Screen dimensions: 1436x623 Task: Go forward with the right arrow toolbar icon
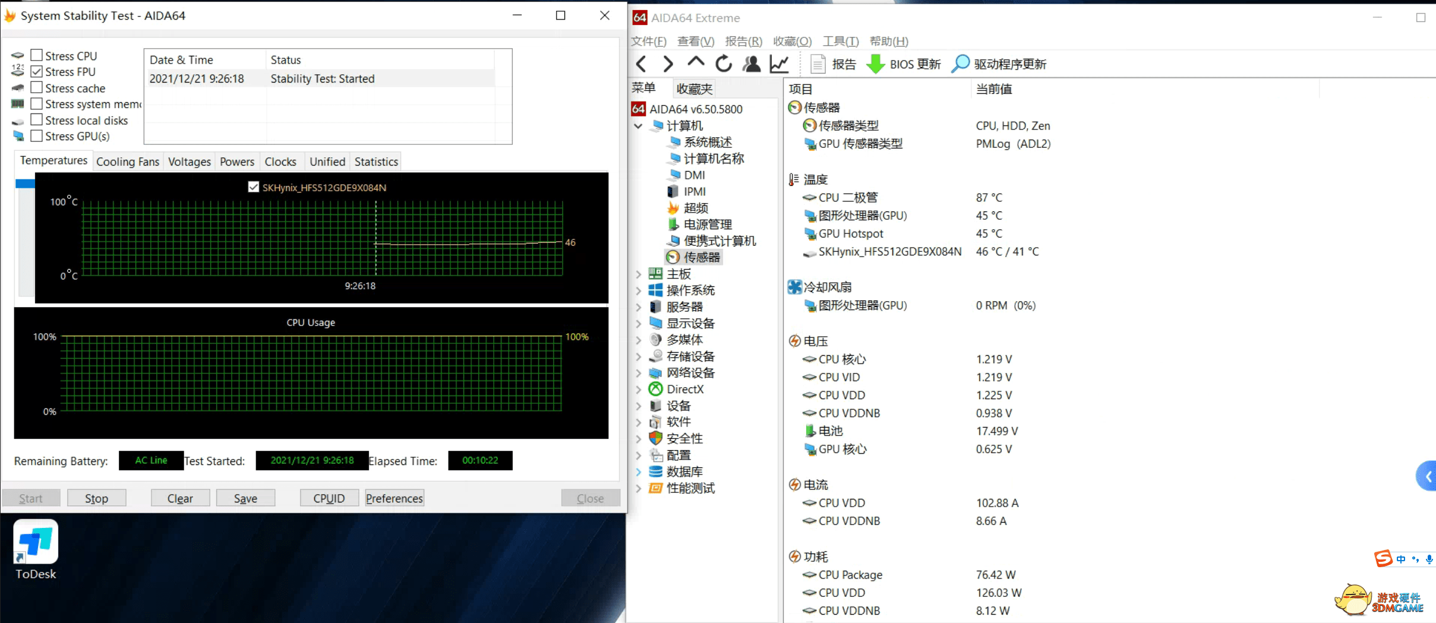[x=668, y=64]
